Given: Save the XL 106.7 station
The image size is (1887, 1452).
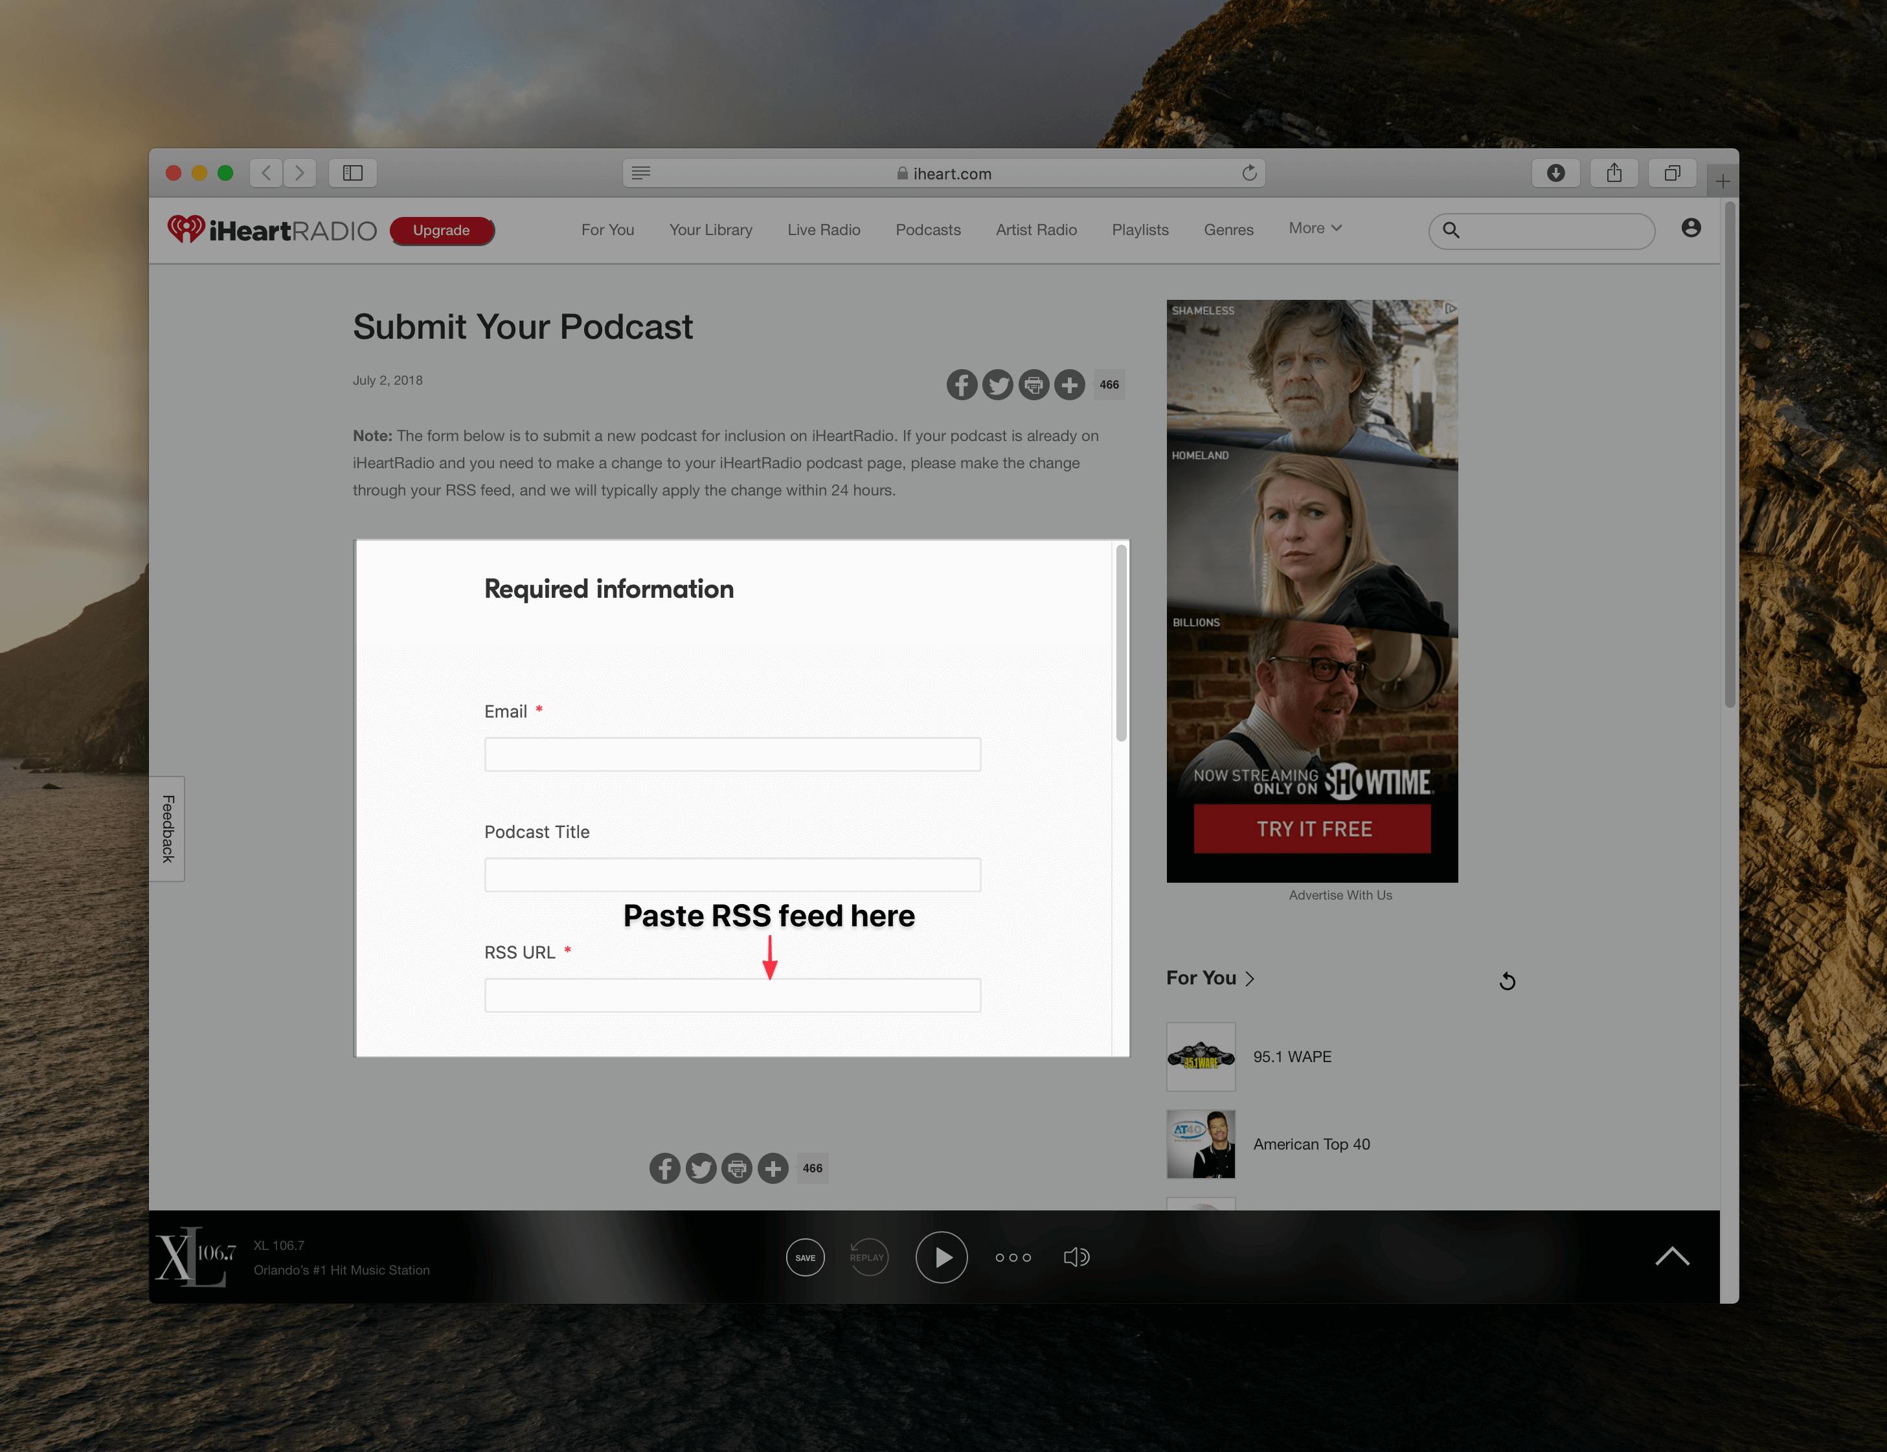Looking at the screenshot, I should (x=806, y=1258).
